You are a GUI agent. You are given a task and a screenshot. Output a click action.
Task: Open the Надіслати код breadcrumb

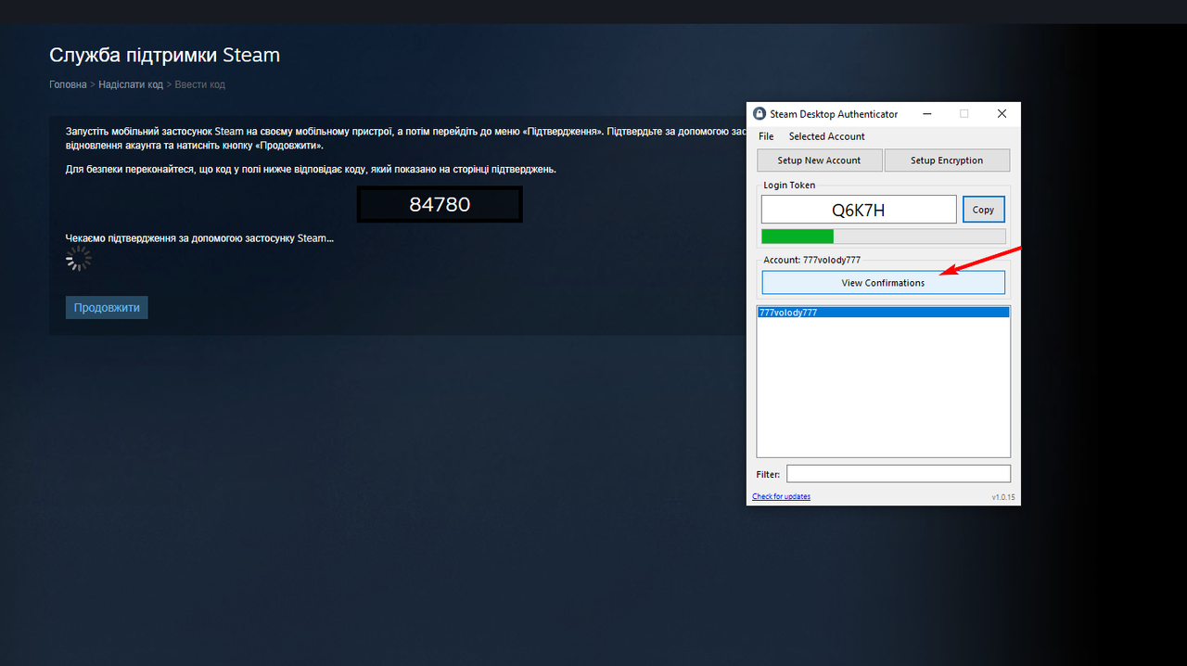point(131,84)
